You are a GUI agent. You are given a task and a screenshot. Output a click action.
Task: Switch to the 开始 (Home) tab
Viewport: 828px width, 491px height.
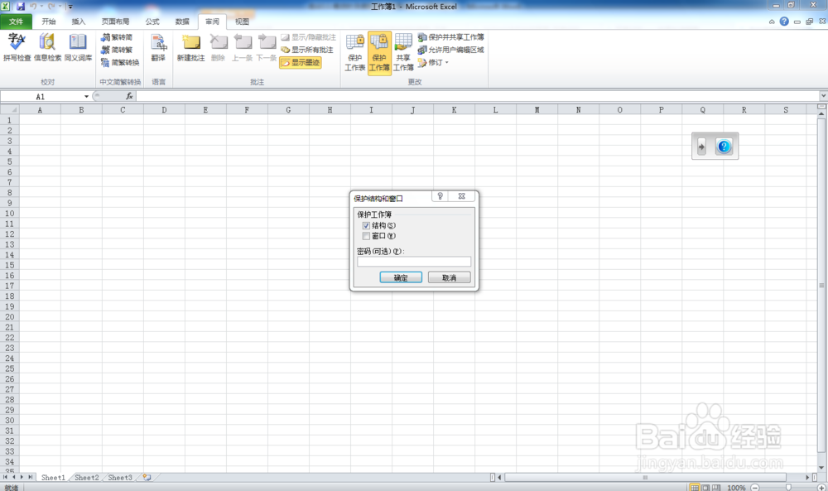pyautogui.click(x=49, y=22)
